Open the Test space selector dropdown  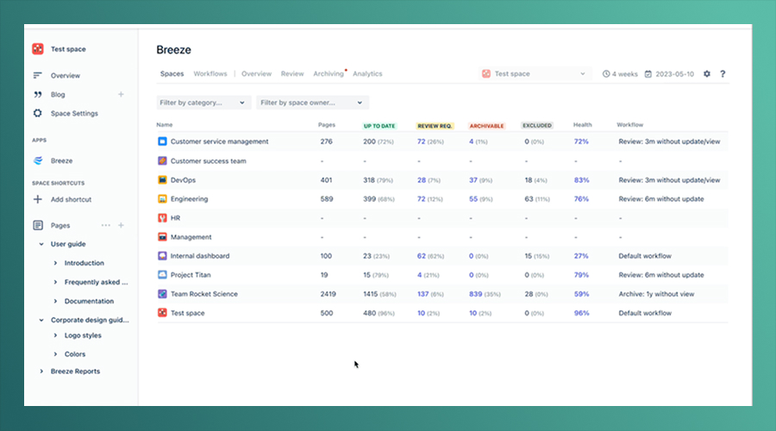(535, 74)
